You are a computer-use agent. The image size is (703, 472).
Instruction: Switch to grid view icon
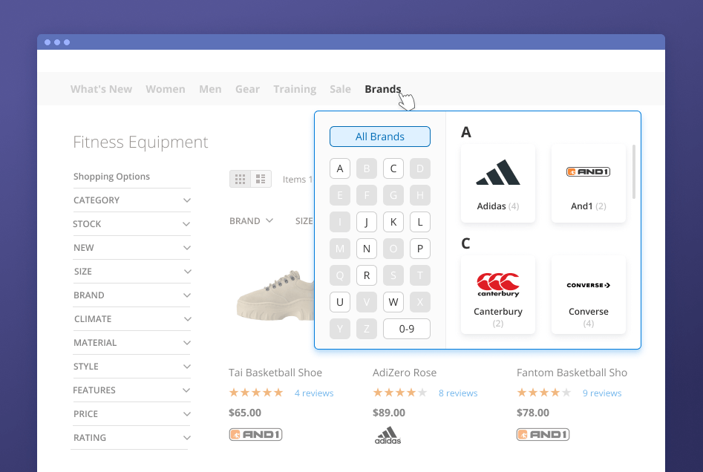coord(240,179)
